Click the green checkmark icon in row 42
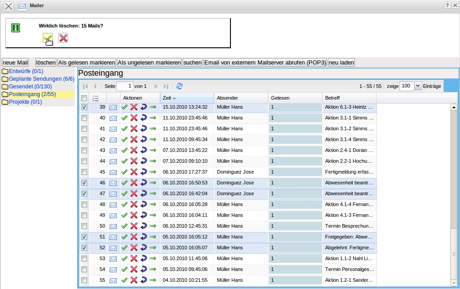The image size is (460, 289). [x=124, y=139]
